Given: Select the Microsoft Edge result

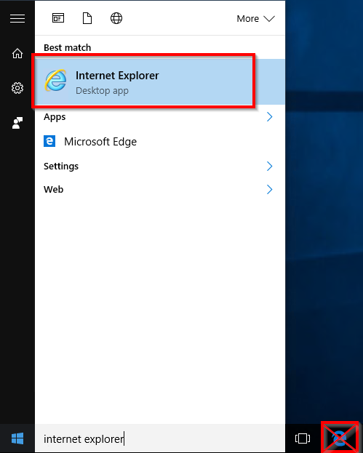Looking at the screenshot, I should 160,142.
